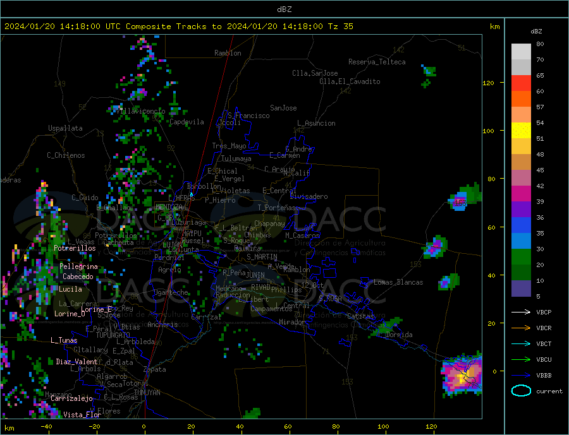The width and height of the screenshot is (569, 435).
Task: Click the 'Agrelo' place label
Action: (169, 270)
